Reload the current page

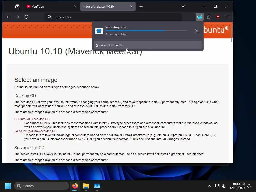26,17
